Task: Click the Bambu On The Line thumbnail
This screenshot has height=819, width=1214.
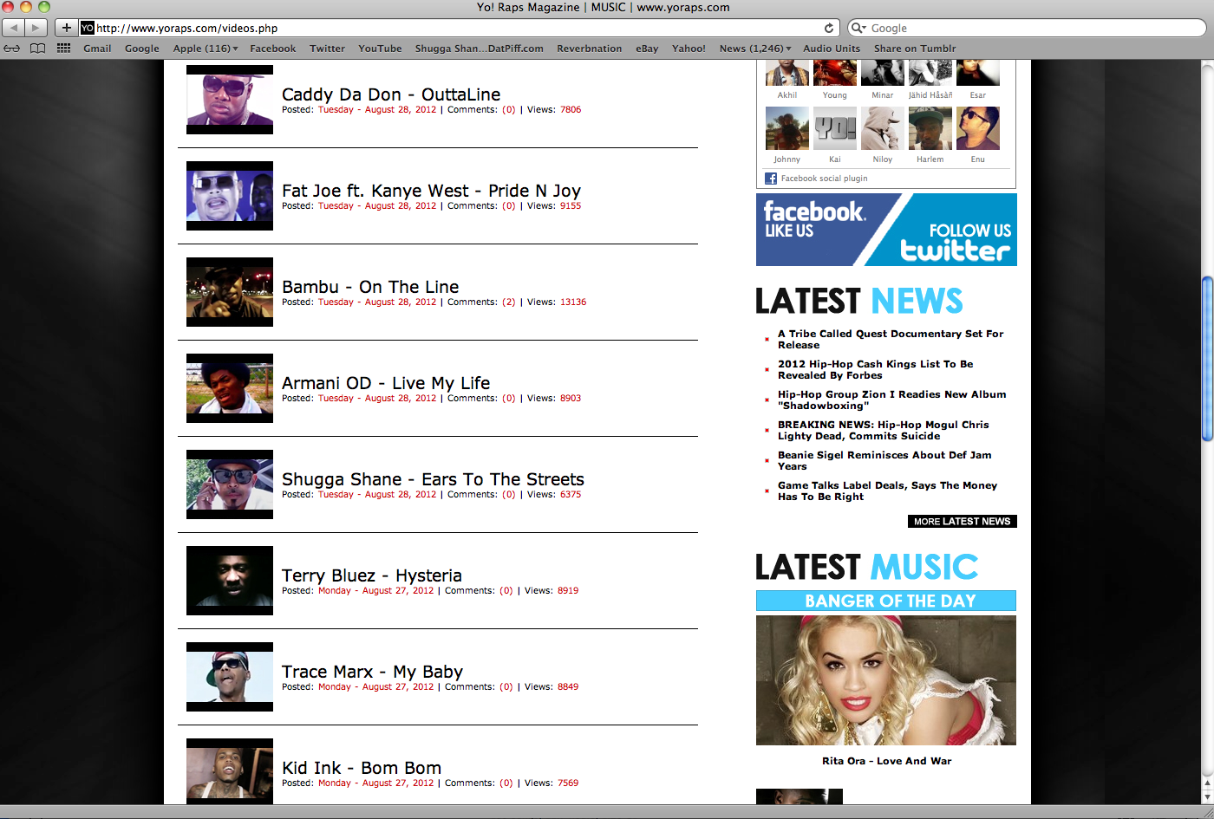Action: pyautogui.click(x=230, y=292)
